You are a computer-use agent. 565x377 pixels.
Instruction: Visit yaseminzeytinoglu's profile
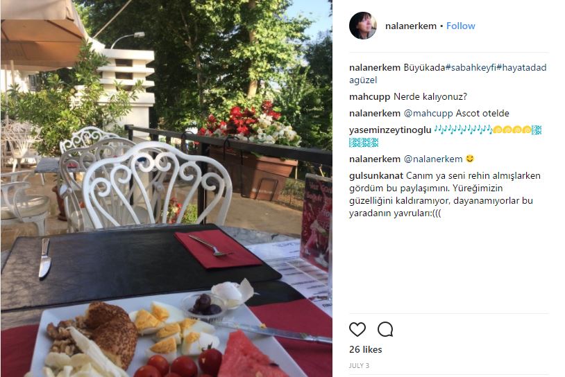tap(390, 130)
